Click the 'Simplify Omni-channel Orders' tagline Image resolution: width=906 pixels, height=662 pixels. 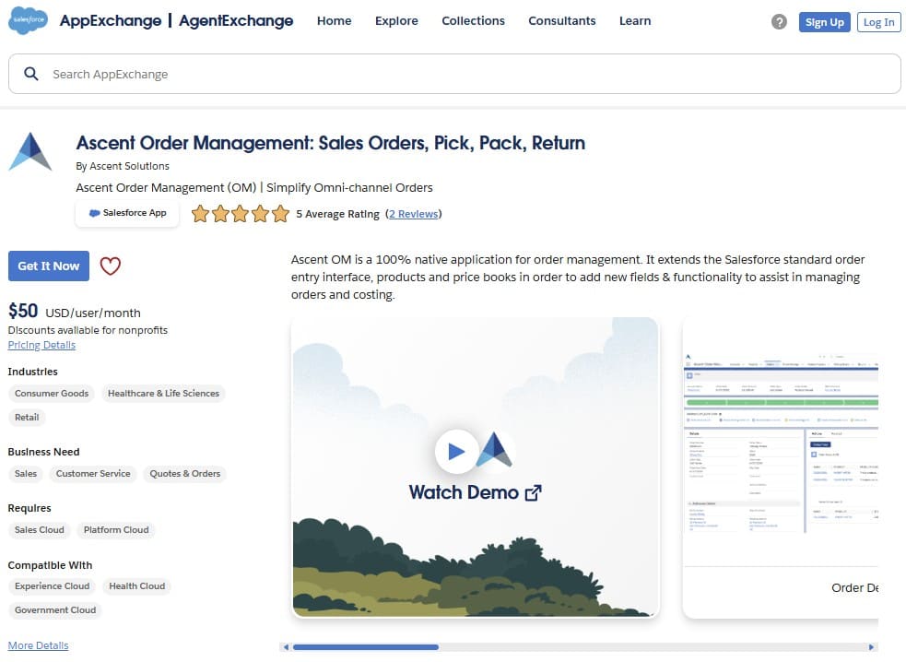tap(349, 188)
